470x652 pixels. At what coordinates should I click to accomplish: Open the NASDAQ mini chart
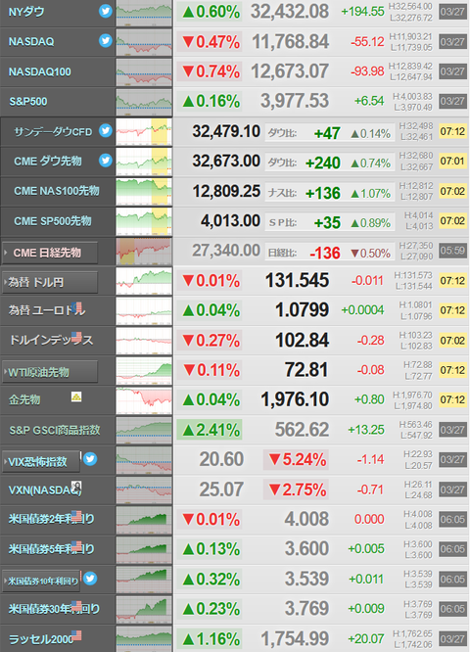point(144,43)
